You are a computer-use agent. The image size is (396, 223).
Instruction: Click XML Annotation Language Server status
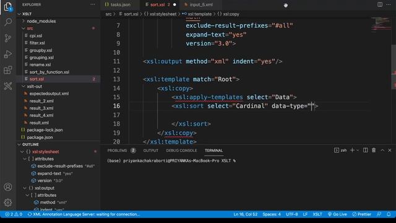(84, 214)
